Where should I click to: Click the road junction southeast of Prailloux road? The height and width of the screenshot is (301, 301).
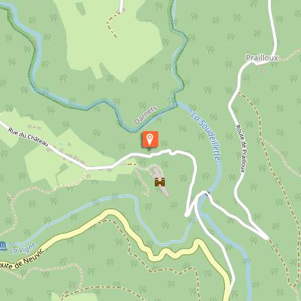coord(266,236)
